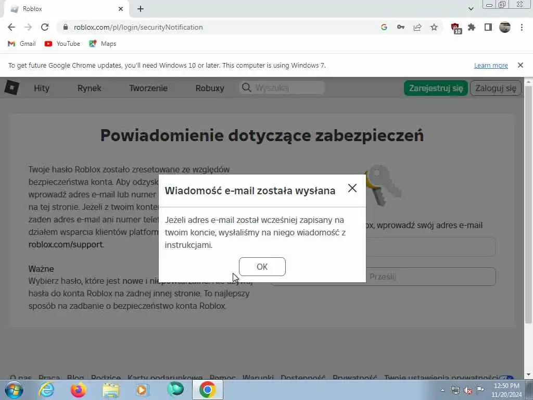533x400 pixels.
Task: Click the Roblox search field
Action: click(x=282, y=87)
